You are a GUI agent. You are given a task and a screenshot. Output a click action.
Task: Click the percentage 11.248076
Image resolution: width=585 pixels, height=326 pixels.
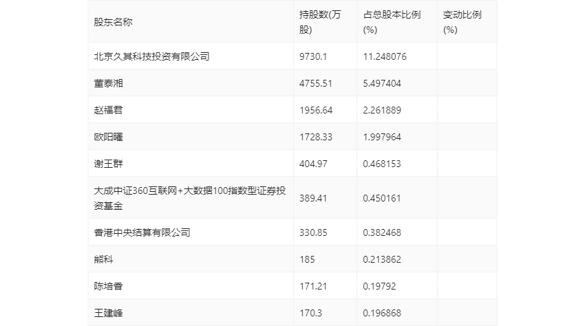(x=385, y=56)
